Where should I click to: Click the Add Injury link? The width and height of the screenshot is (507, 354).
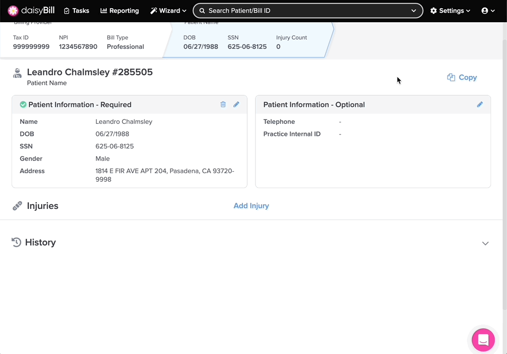tap(251, 206)
